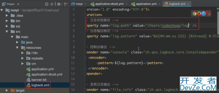This screenshot has height=93, width=219.
Task: Collapse the ruoyi root folder
Action: (2, 10)
